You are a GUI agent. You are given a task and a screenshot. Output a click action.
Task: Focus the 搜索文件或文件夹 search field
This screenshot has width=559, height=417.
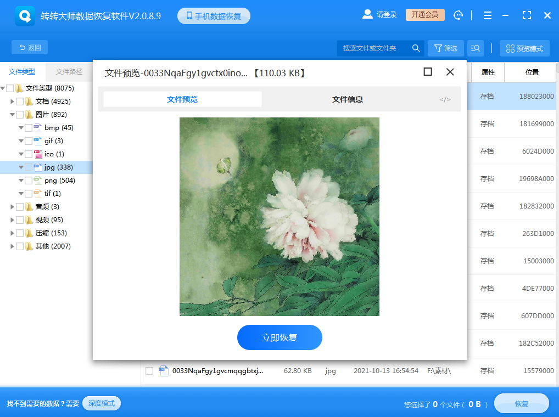pos(374,48)
